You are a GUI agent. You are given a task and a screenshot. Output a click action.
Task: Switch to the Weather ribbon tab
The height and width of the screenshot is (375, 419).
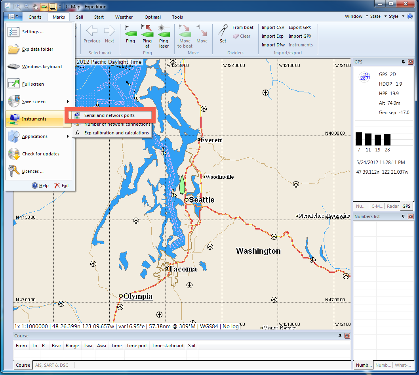pos(124,17)
